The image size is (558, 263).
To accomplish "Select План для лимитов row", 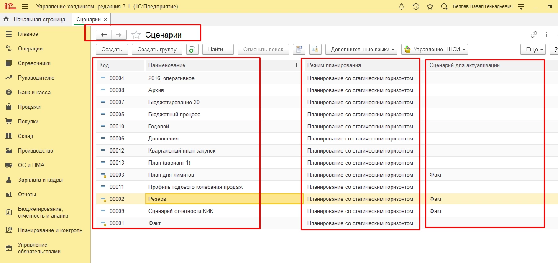I will tap(327, 175).
